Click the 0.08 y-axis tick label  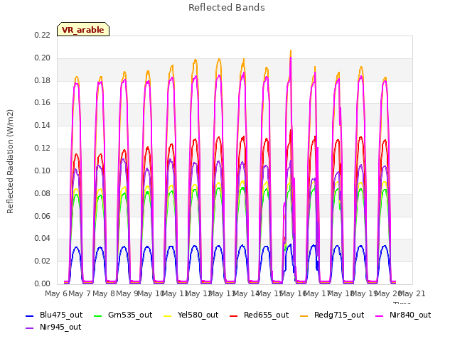43,193
